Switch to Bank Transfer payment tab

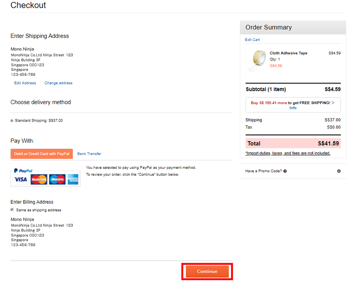pyautogui.click(x=89, y=154)
